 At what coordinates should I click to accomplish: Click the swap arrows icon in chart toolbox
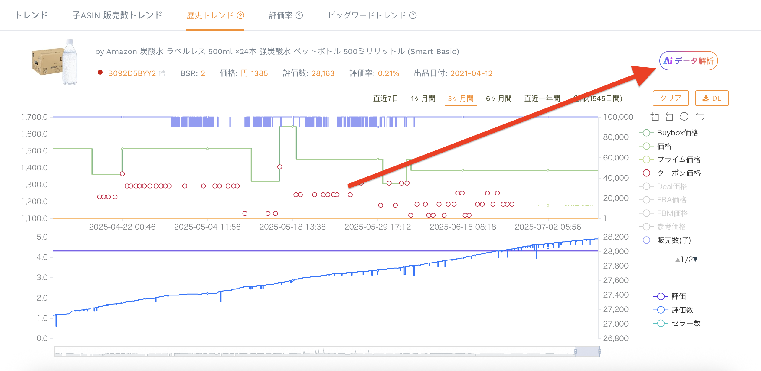[x=700, y=117]
